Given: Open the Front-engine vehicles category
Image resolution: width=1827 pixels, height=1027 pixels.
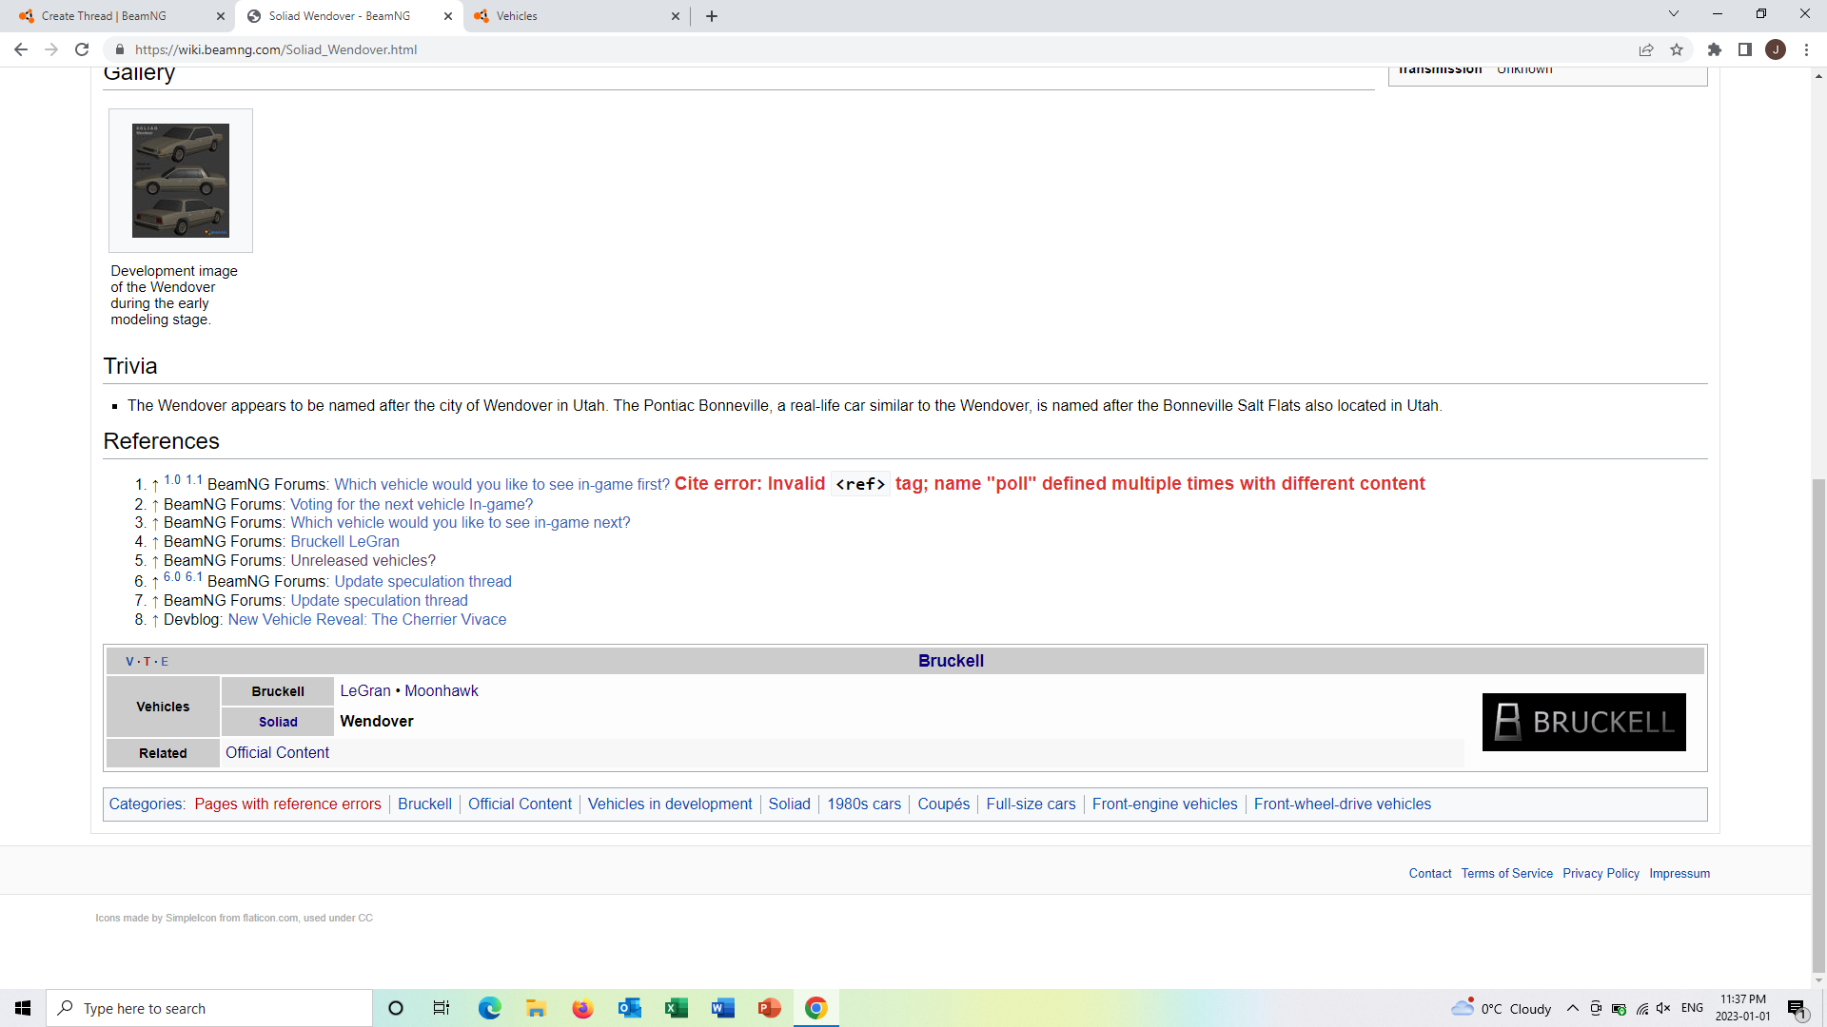Looking at the screenshot, I should [1165, 804].
